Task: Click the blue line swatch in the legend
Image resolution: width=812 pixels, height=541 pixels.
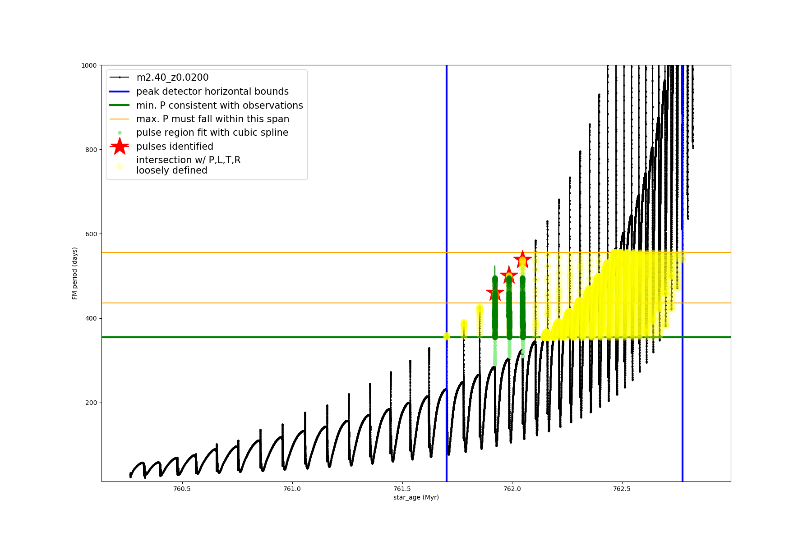Action: 120,92
